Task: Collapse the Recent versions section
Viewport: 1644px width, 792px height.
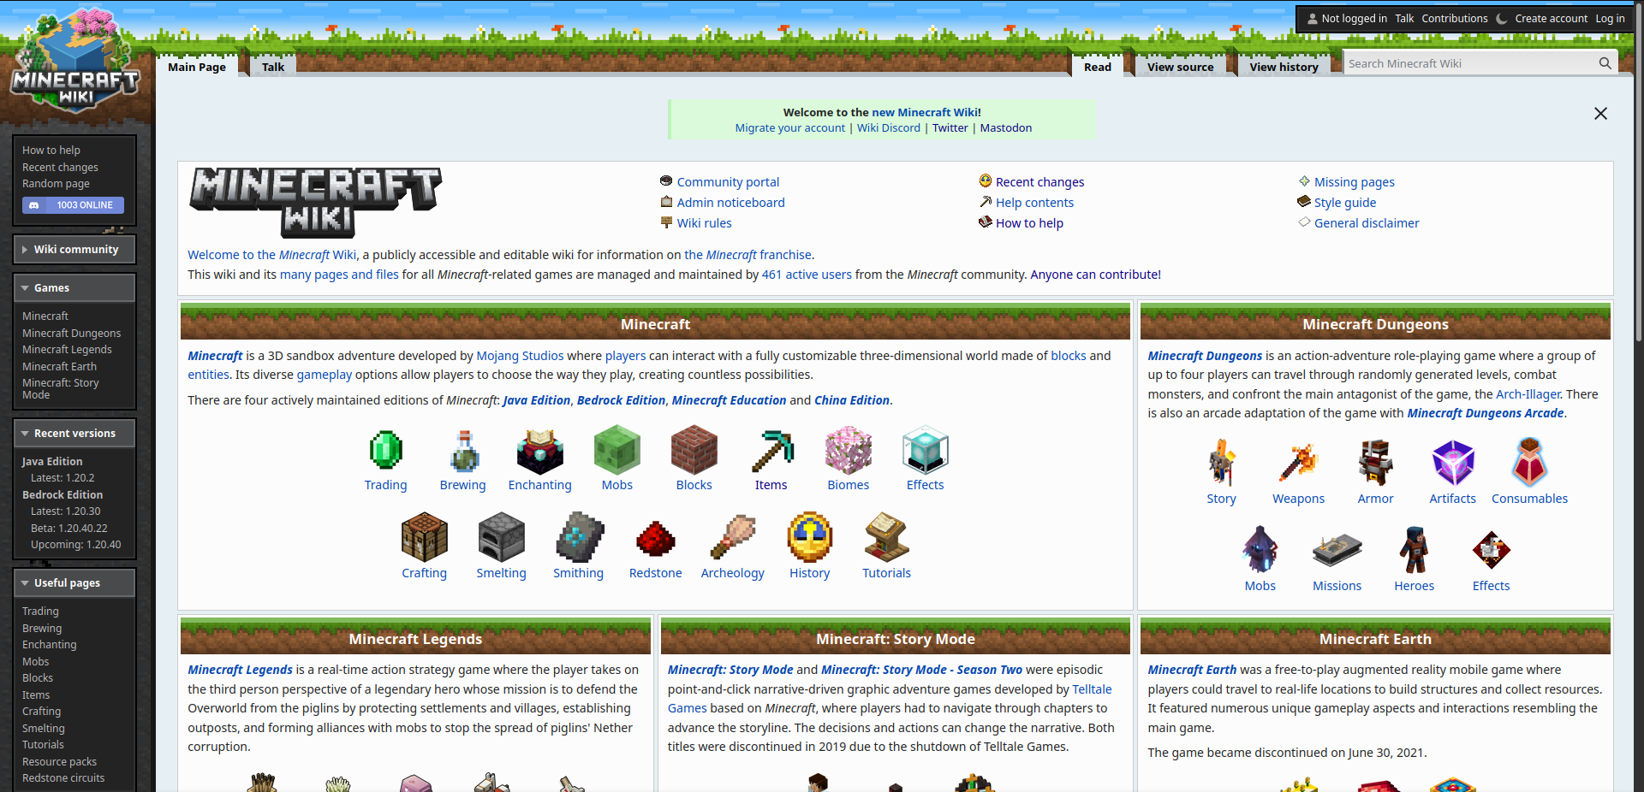Action: point(74,434)
